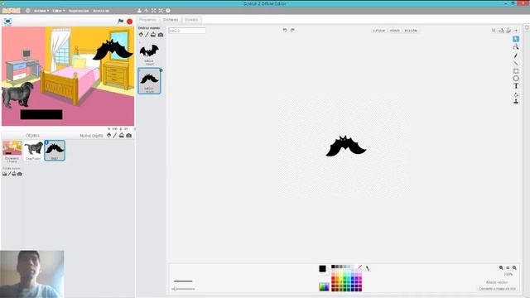530x298 pixels.
Task: Select the first bat costume thumbnail
Action: pos(149,53)
